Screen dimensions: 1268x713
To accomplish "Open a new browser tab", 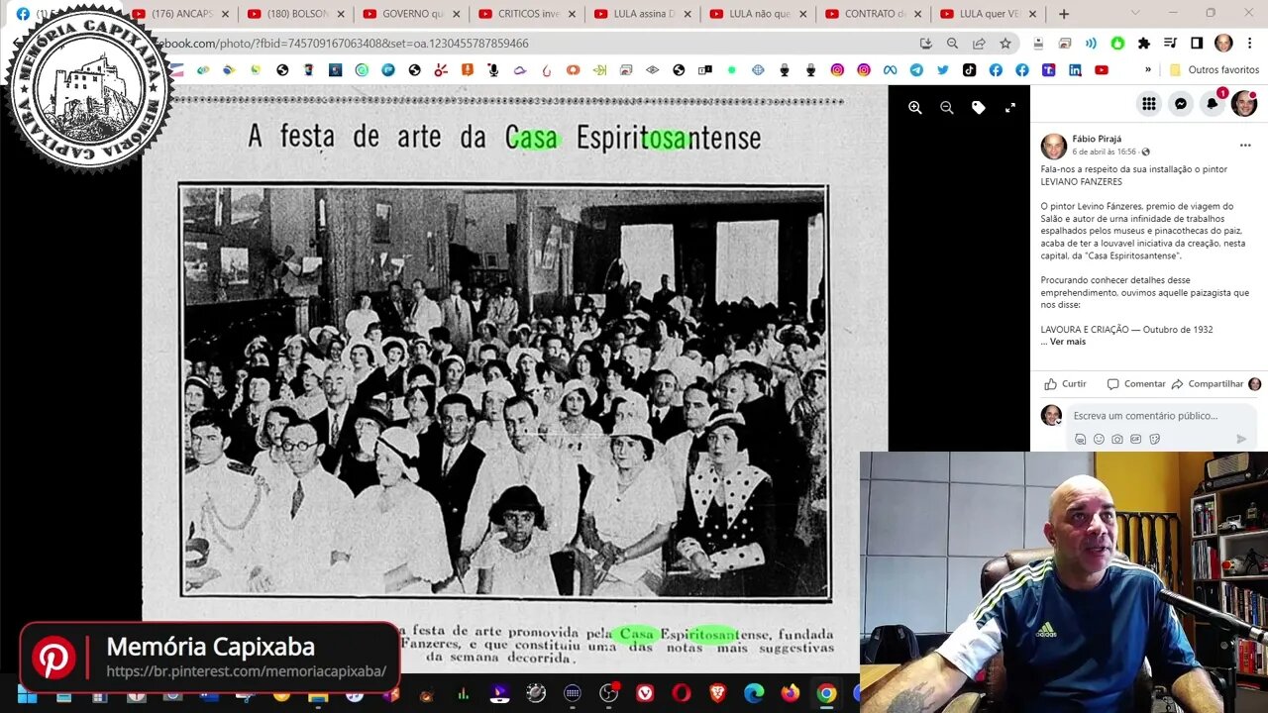I will (x=1064, y=14).
